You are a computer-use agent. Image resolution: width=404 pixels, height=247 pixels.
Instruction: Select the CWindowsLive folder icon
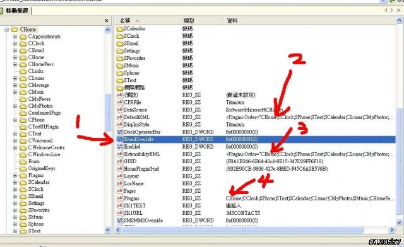coord(23,154)
